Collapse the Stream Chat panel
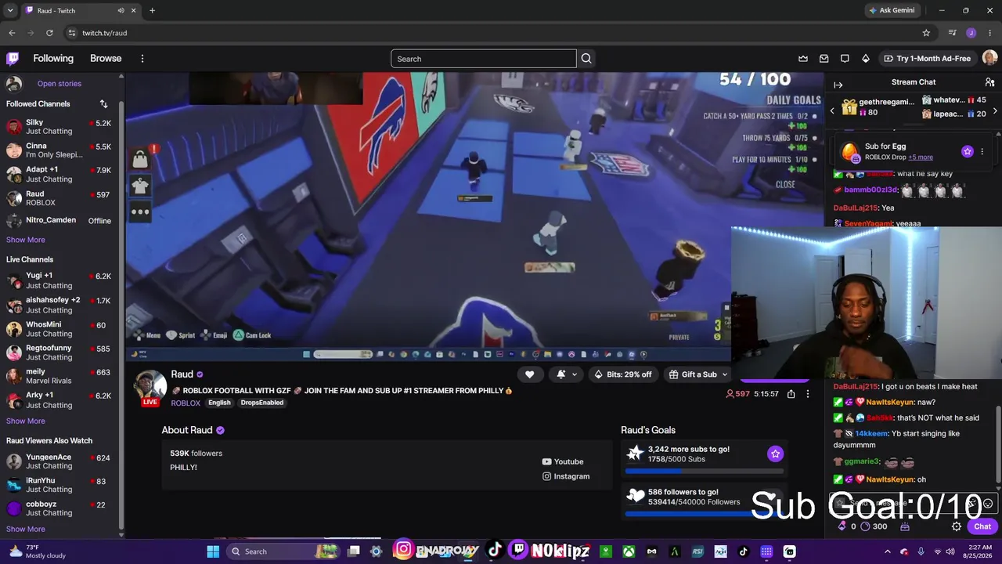Viewport: 1002px width, 564px height. 838,85
